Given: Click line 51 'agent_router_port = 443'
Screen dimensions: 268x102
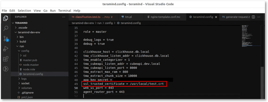Looking at the screenshot, I should (x=104, y=92).
